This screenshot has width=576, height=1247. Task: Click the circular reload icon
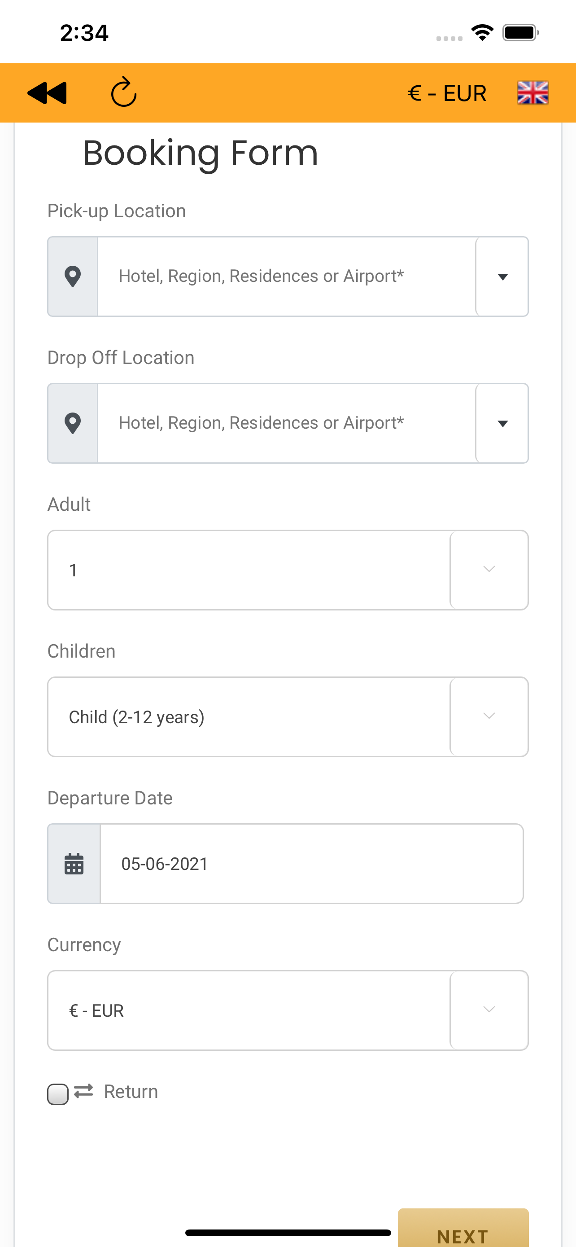pos(124,92)
